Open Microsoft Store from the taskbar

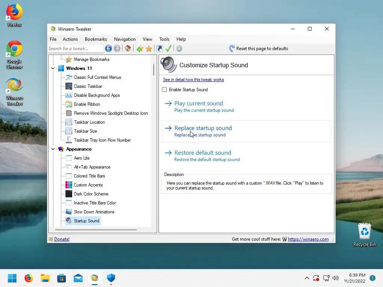click(62, 278)
